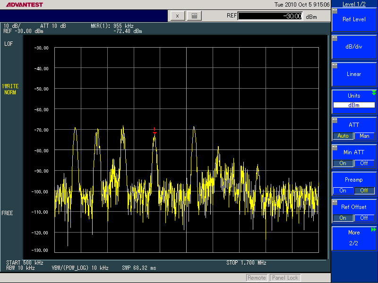This screenshot has width=378, height=283.
Task: Click the Panel Lock button
Action: 285,278
